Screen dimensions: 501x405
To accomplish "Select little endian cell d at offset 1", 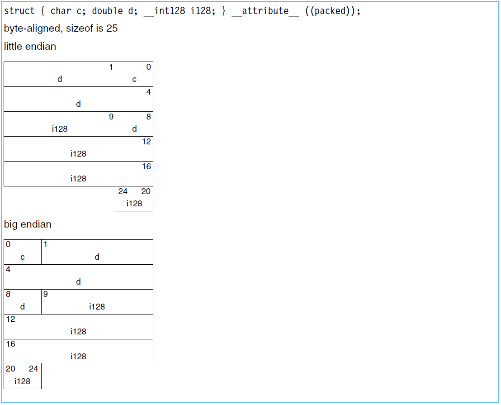I will pyautogui.click(x=60, y=74).
